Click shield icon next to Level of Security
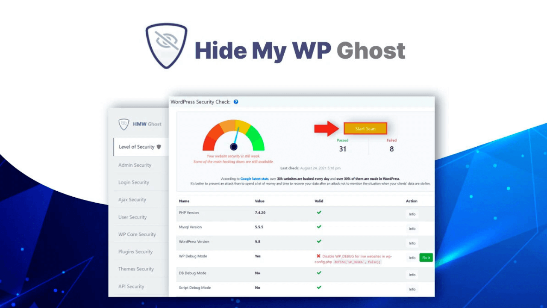The width and height of the screenshot is (547, 308). click(159, 147)
